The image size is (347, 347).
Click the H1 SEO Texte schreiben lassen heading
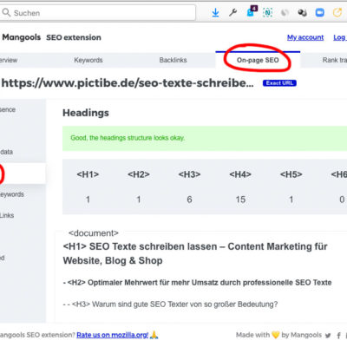195,253
